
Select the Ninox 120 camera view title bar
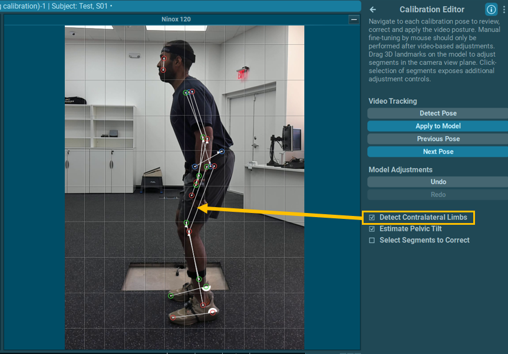click(x=176, y=19)
